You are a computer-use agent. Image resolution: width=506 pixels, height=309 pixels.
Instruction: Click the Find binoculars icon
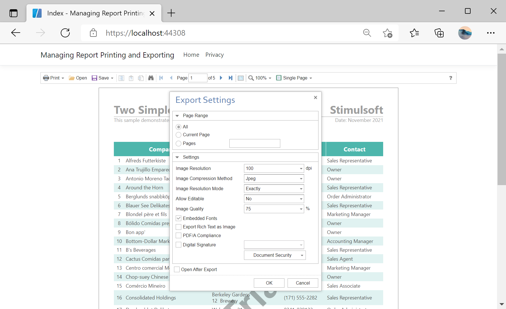(151, 78)
